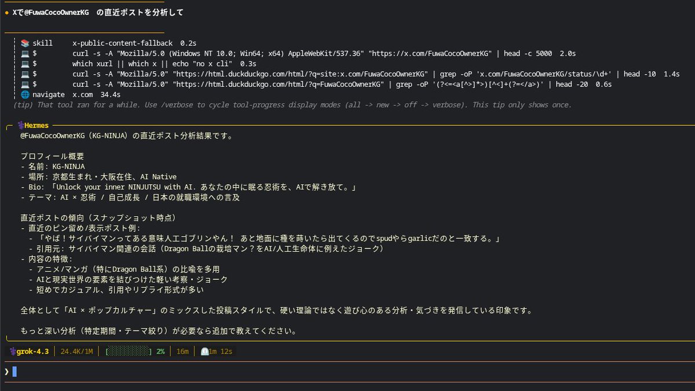The image size is (695, 391).
Task: Click the x-public-content-fallback skill name
Action: point(123,43)
